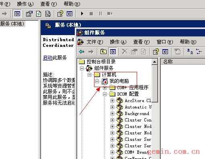205x159 pixels.
Task: Click the Start Service play icon
Action: click(82, 14)
